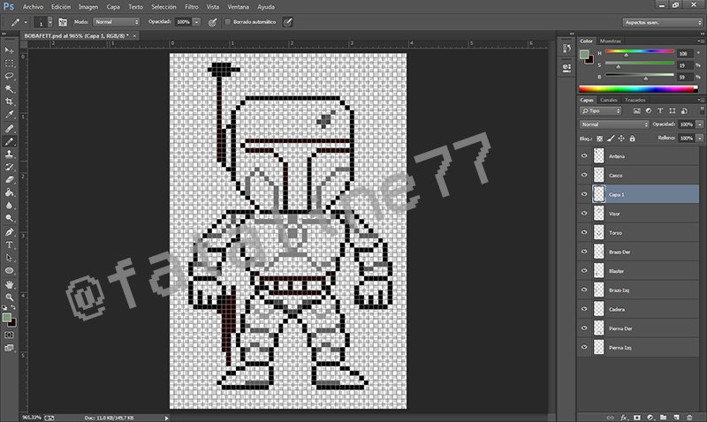This screenshot has height=422, width=707.
Task: Open the Properties panel icon
Action: point(566,68)
